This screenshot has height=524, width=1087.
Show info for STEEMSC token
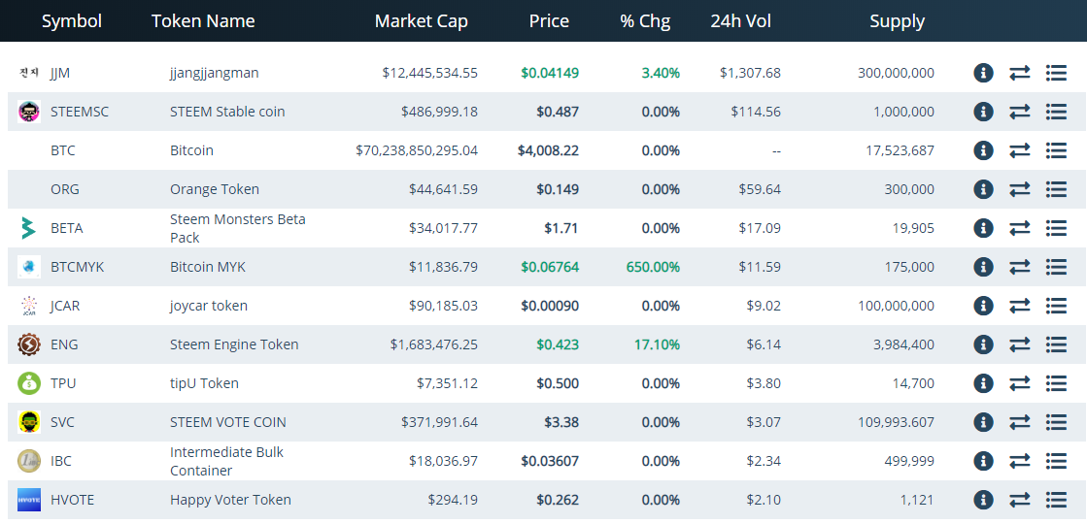[x=983, y=112]
